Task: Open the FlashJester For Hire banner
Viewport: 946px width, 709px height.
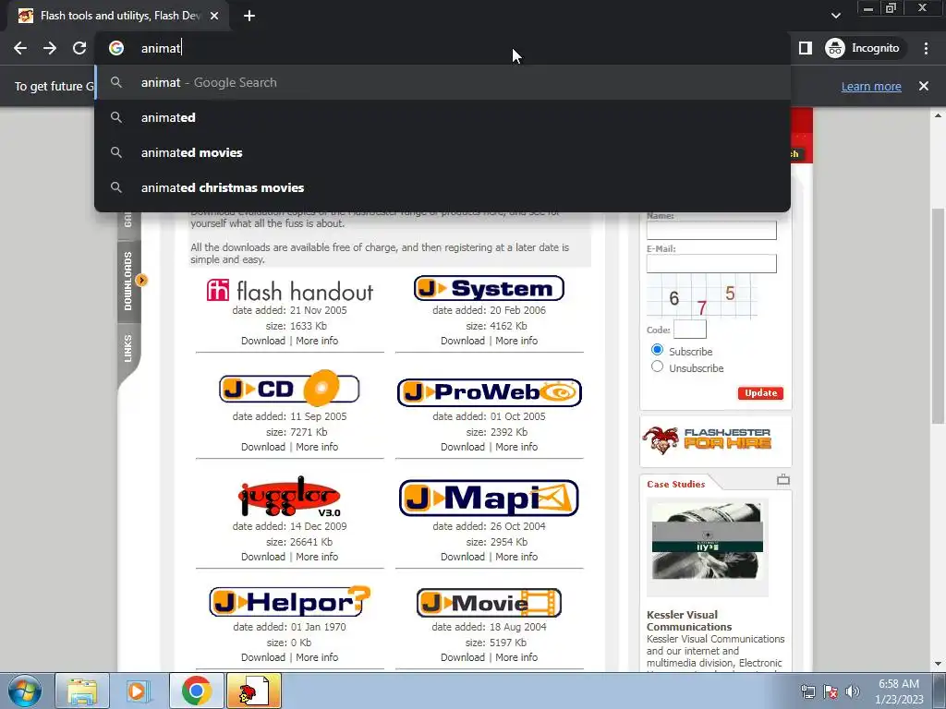Action: point(716,440)
